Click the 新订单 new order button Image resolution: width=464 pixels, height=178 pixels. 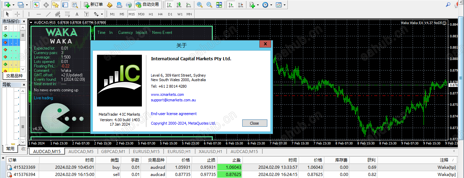94,5
